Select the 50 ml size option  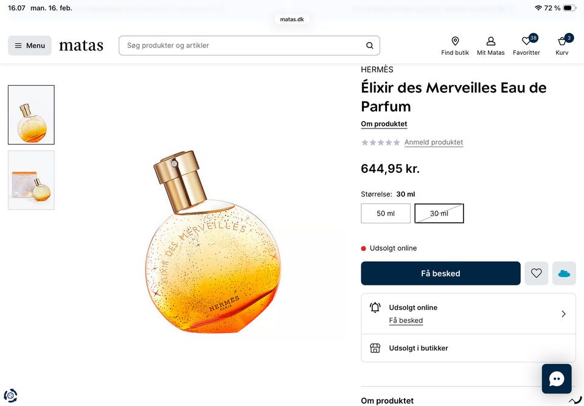(386, 214)
